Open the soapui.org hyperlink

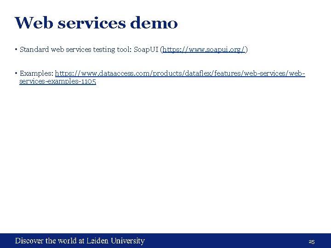[x=204, y=50]
